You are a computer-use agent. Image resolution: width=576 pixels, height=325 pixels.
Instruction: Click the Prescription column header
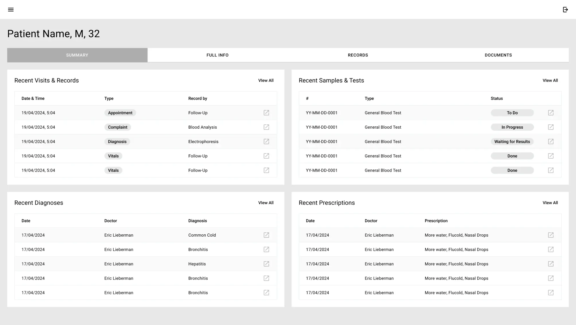pyautogui.click(x=436, y=221)
